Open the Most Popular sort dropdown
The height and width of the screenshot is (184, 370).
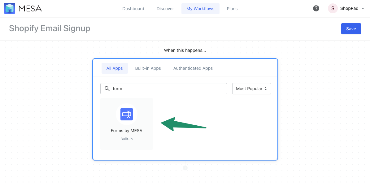click(251, 89)
